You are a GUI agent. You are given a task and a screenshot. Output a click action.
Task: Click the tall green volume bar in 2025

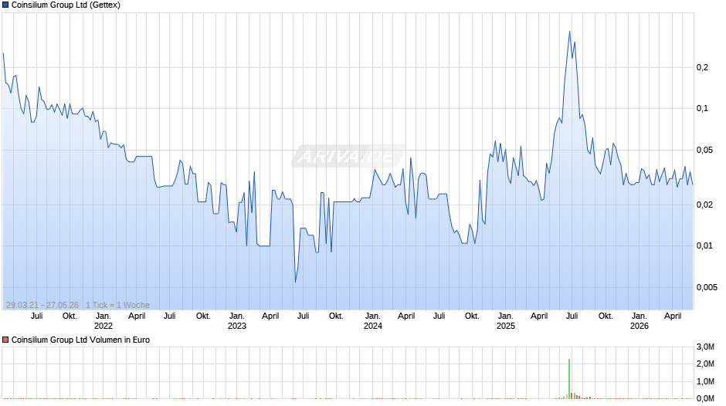[x=569, y=379]
